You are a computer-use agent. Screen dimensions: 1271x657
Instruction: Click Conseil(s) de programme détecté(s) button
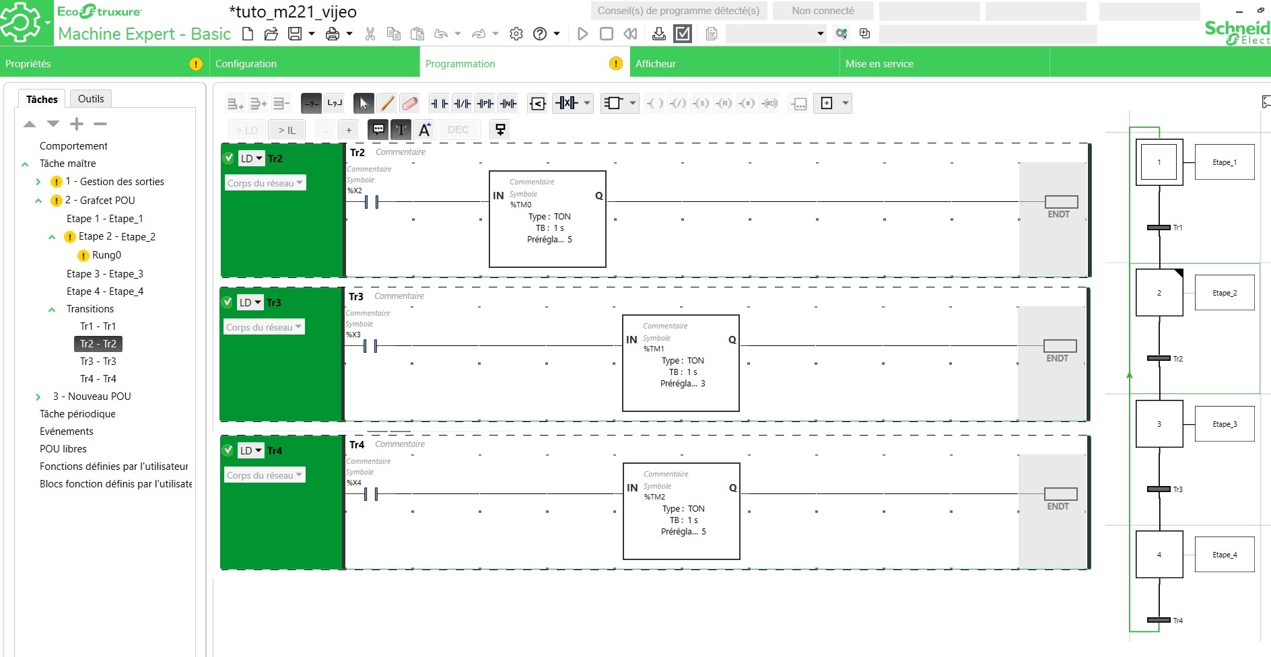[x=679, y=11]
